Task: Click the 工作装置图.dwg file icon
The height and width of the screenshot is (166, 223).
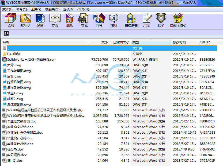Action: click(5, 71)
